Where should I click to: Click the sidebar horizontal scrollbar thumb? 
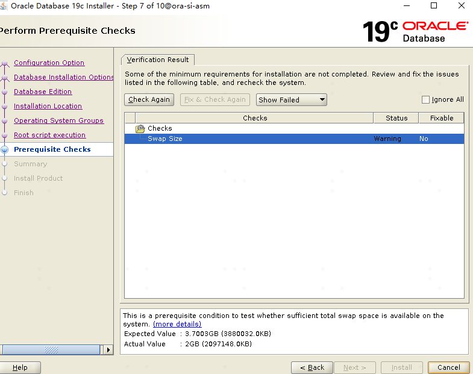click(51, 350)
